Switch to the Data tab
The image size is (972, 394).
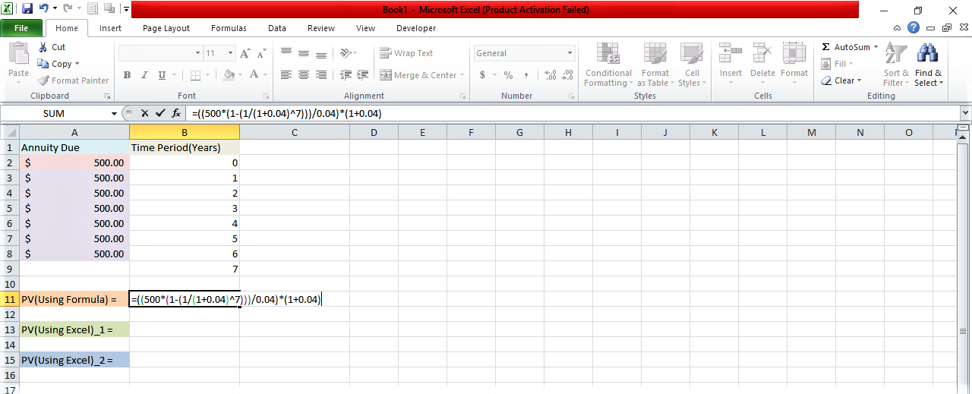[x=277, y=28]
